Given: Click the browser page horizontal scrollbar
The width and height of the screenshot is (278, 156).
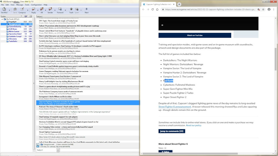Looking at the screenshot, I should tap(190, 153).
